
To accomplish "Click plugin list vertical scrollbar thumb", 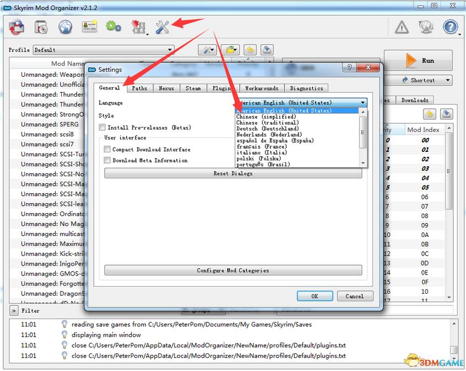I will tap(448, 171).
